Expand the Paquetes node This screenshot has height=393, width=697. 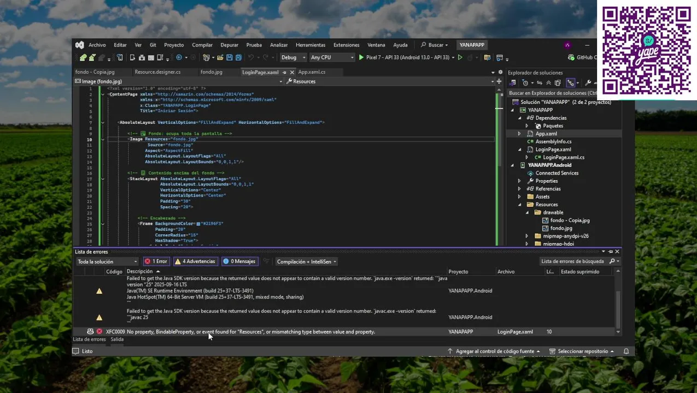pyautogui.click(x=527, y=126)
